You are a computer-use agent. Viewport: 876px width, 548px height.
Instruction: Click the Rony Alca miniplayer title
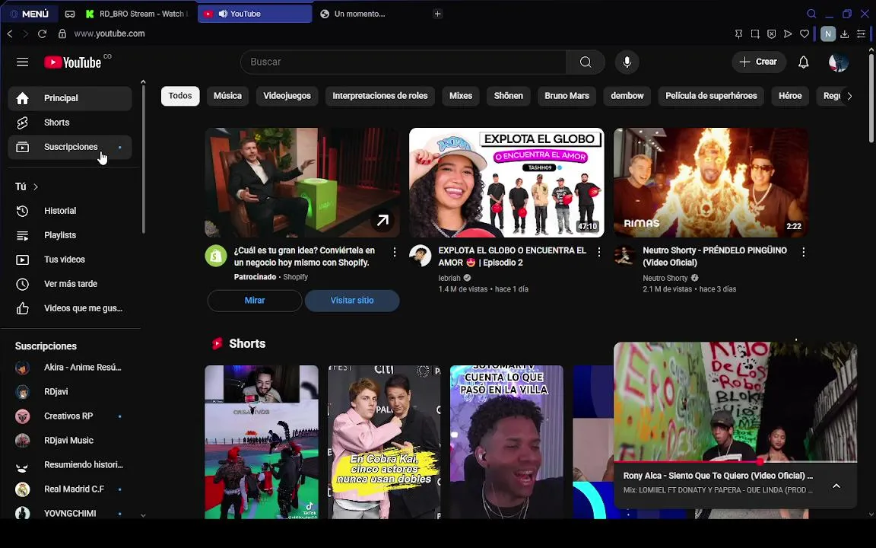(x=718, y=476)
